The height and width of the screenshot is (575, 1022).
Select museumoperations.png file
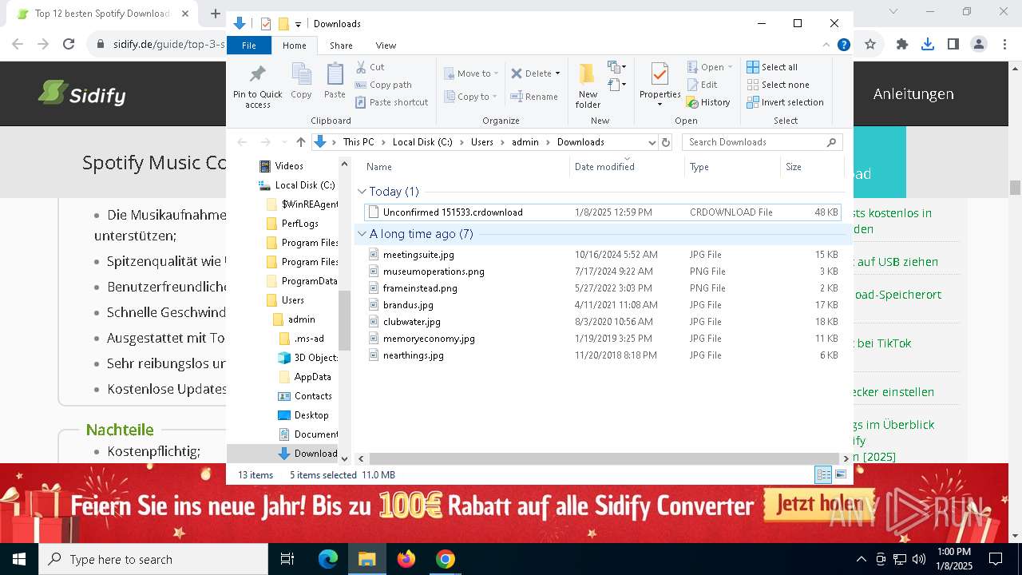tap(603, 272)
